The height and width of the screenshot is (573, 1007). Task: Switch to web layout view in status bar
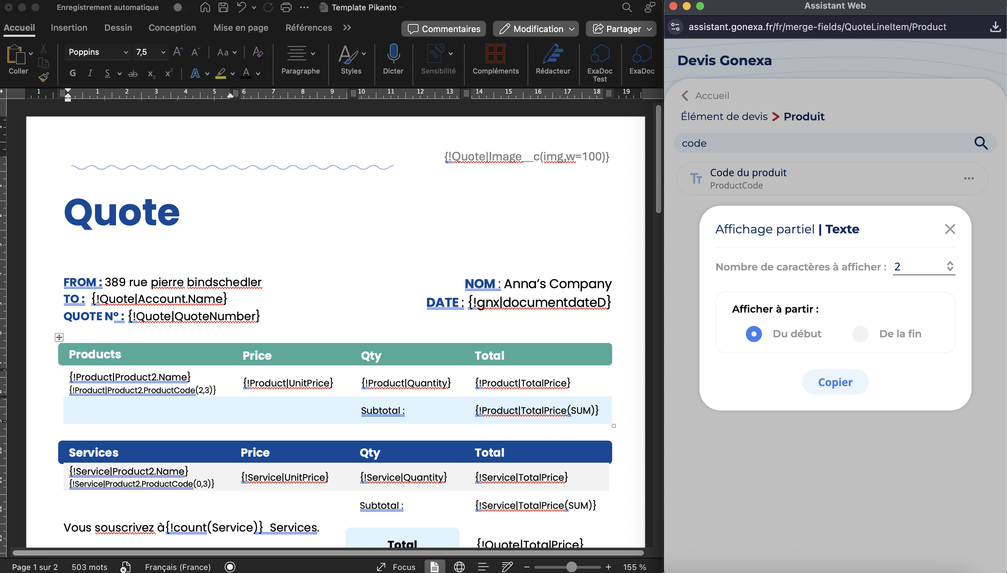[459, 567]
